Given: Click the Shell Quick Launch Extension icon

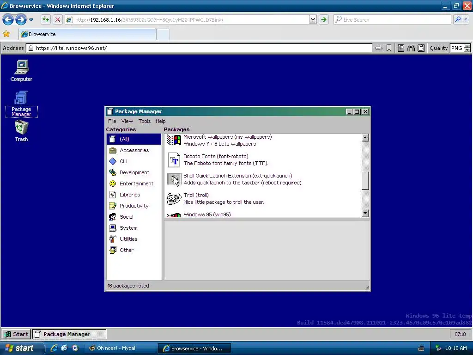Looking at the screenshot, I should 174,179.
